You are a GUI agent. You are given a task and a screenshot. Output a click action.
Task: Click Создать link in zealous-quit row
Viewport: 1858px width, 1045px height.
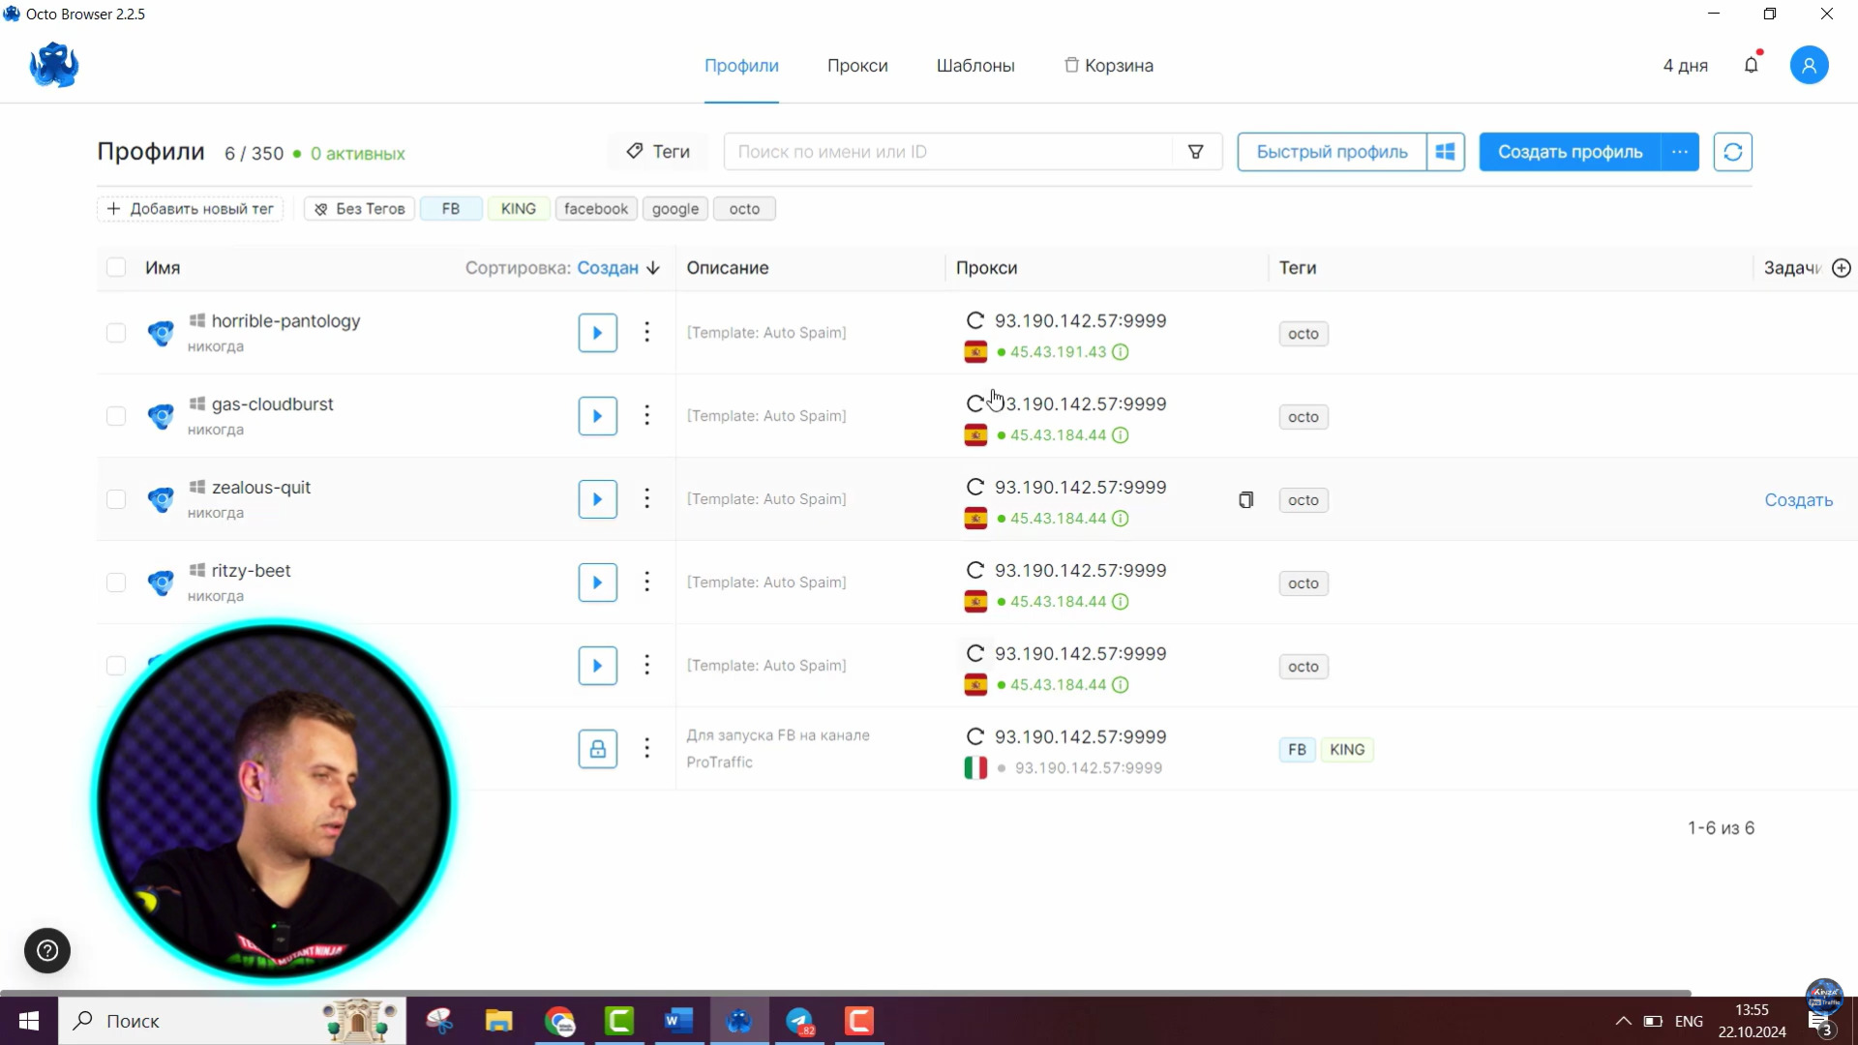point(1798,500)
